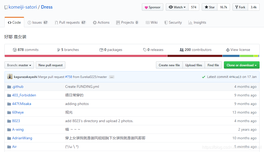The image size is (264, 152).
Task: View the 3.4k forks count
Action: (254, 7)
